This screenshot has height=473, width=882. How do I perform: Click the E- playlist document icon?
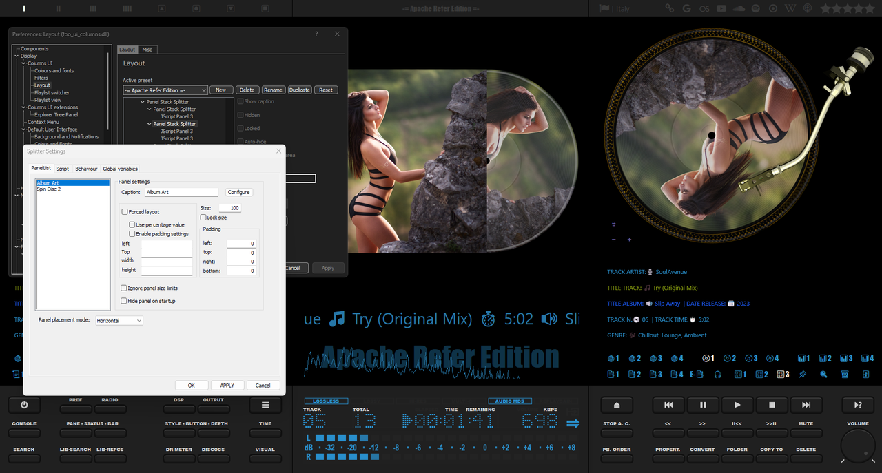pyautogui.click(x=697, y=375)
